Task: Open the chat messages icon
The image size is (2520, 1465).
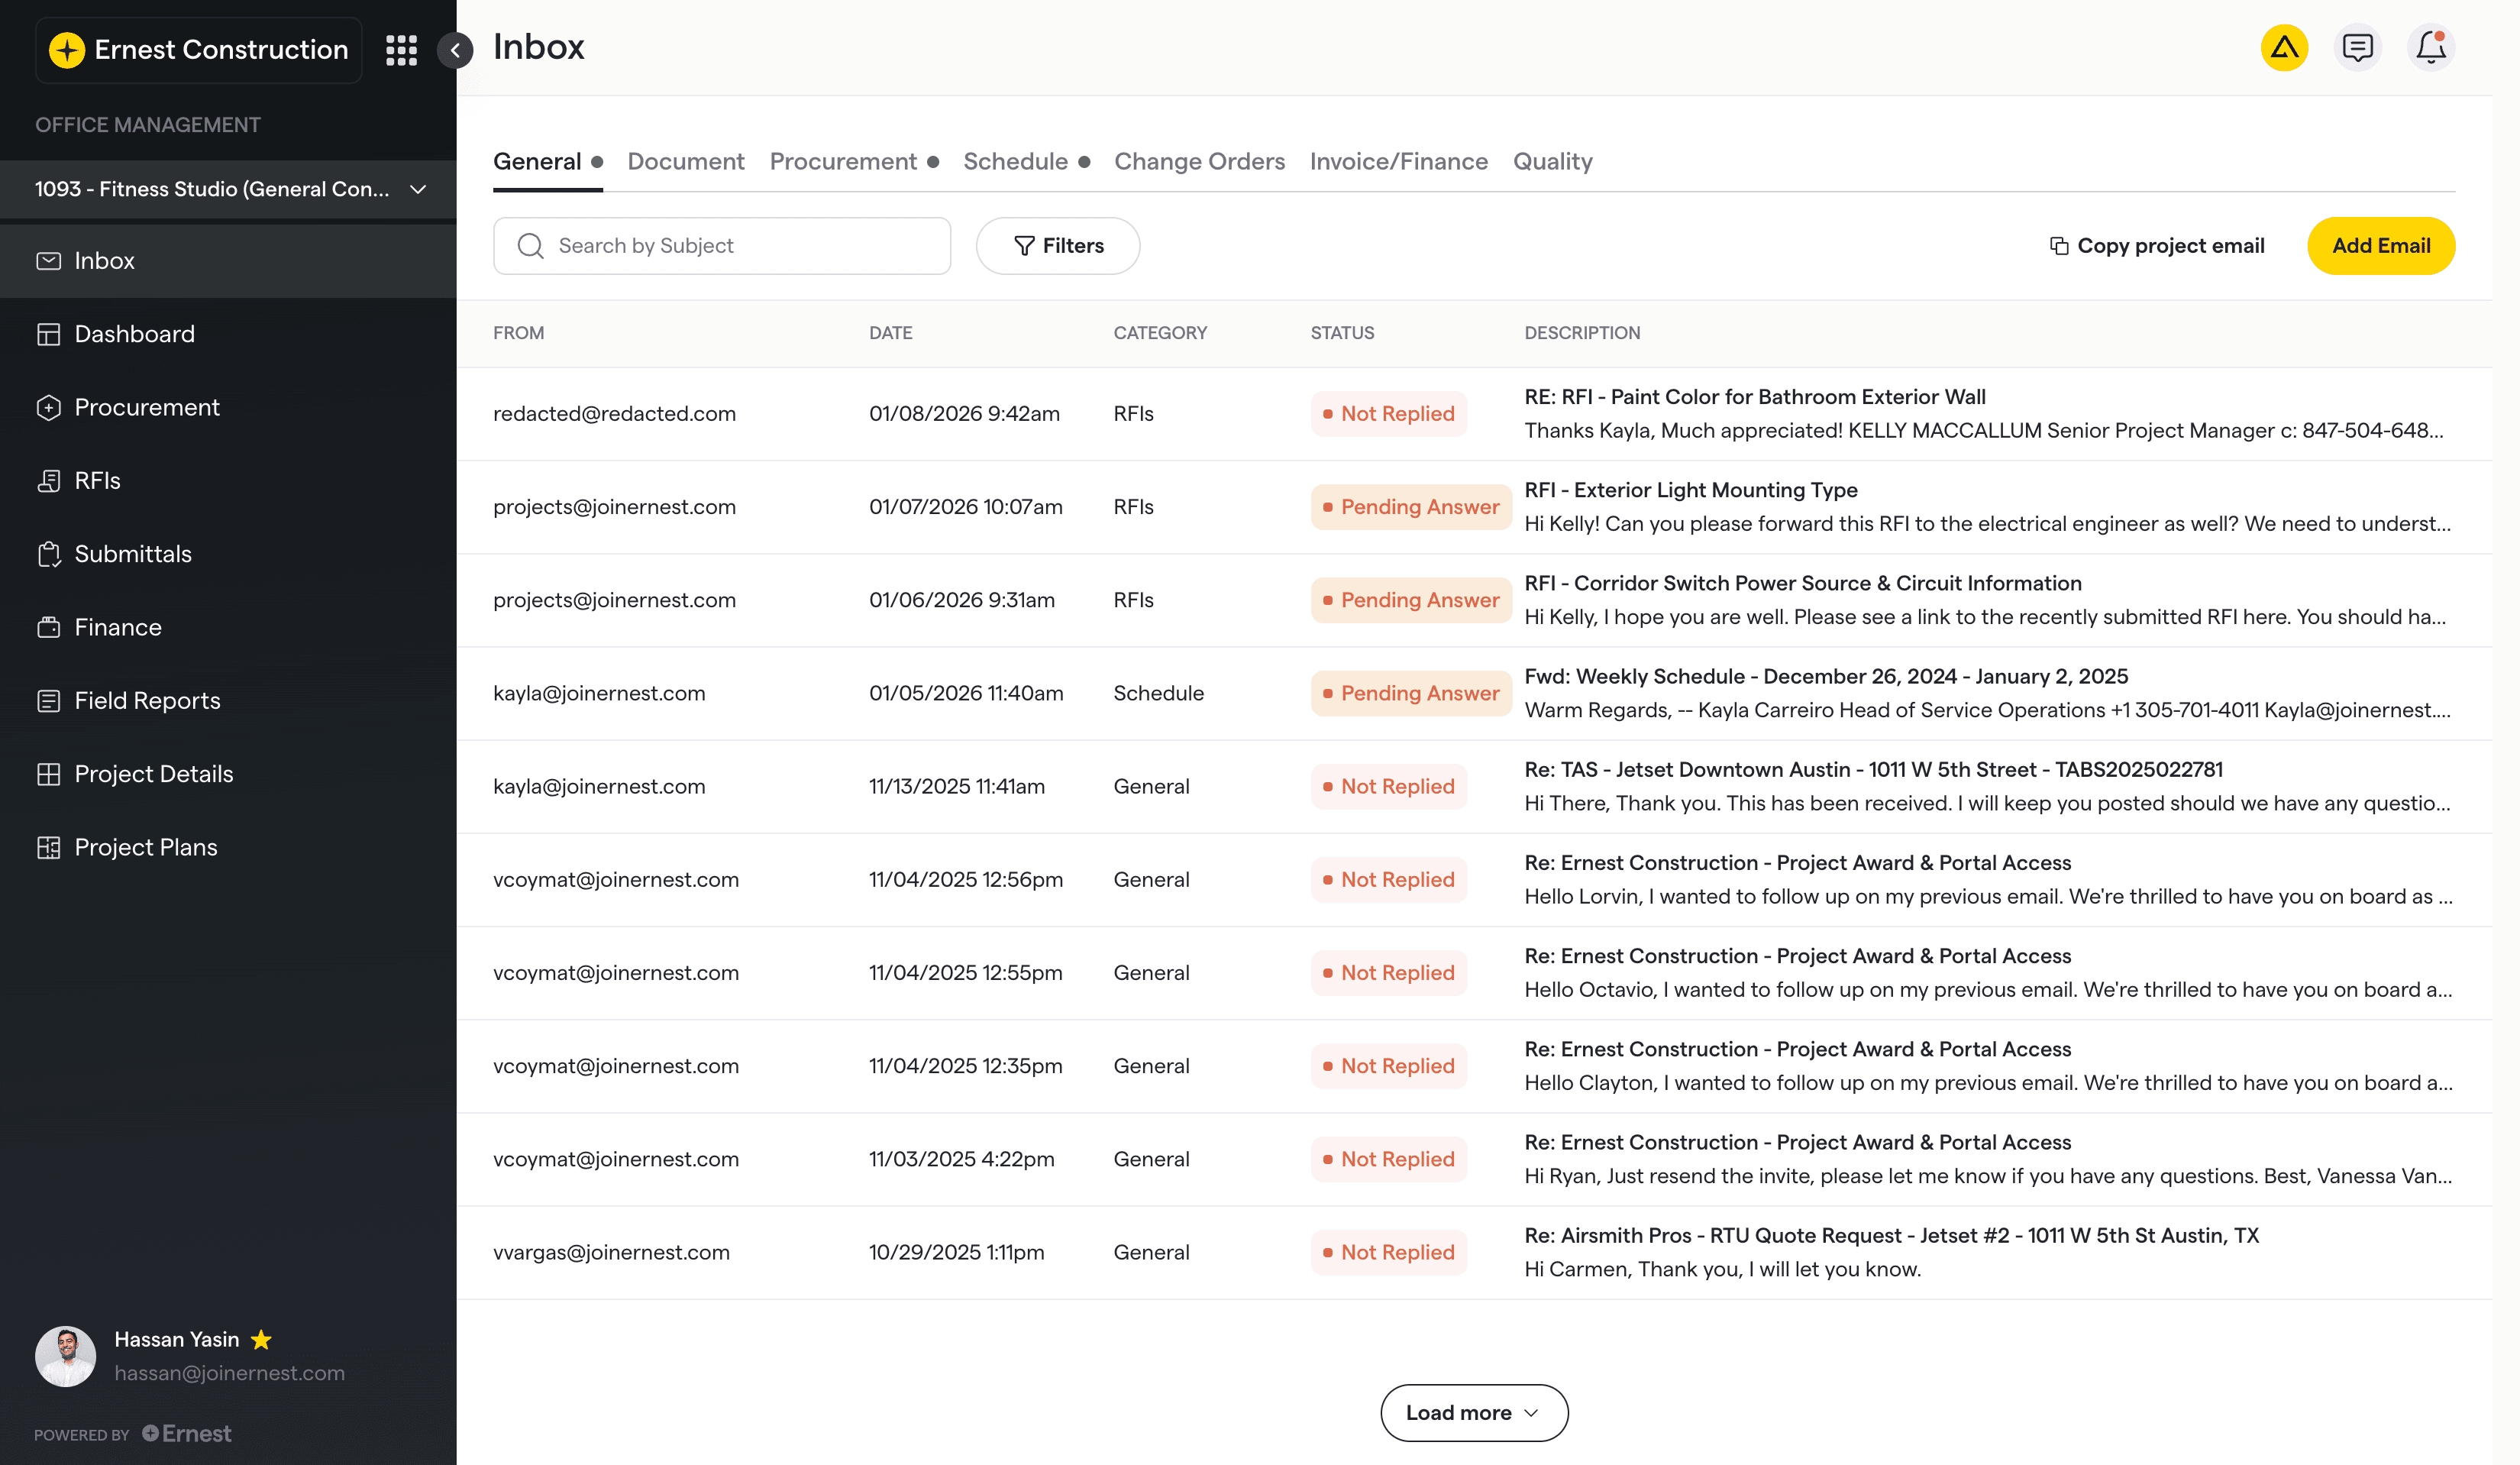Action: [x=2358, y=47]
